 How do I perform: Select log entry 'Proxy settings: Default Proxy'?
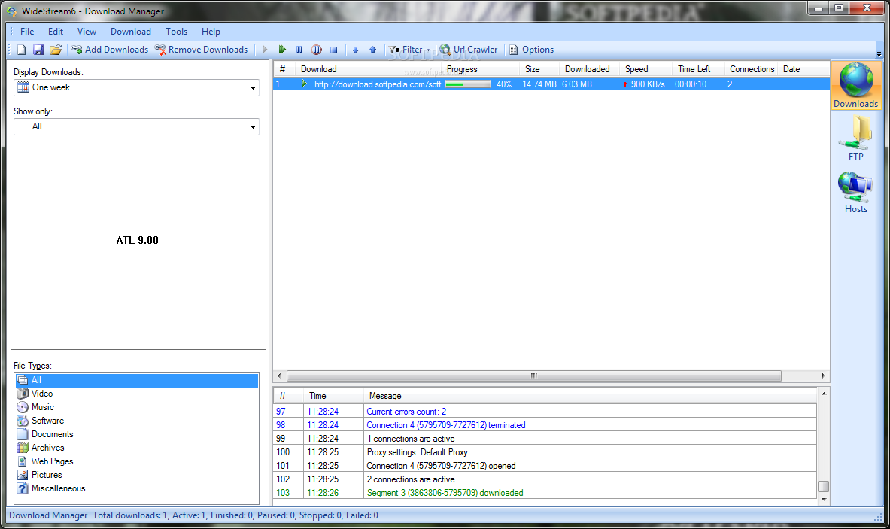pyautogui.click(x=545, y=452)
